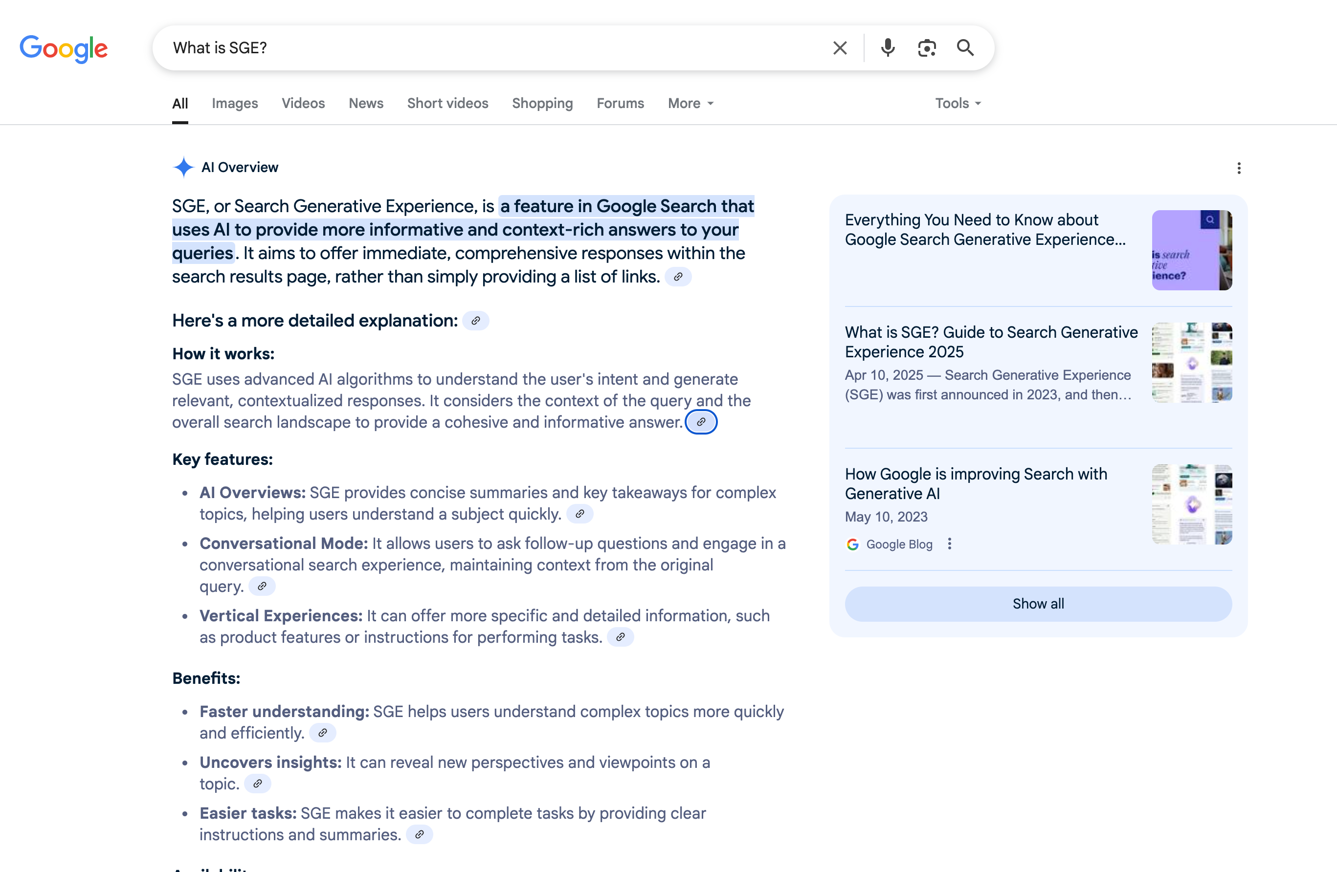The height and width of the screenshot is (872, 1337).
Task: Switch to the Forums tab
Action: 620,103
